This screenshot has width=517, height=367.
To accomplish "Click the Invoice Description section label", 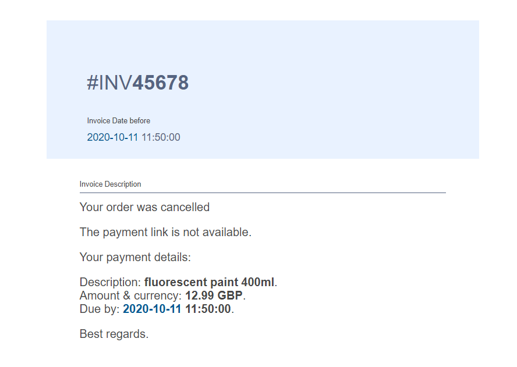I will coord(110,184).
